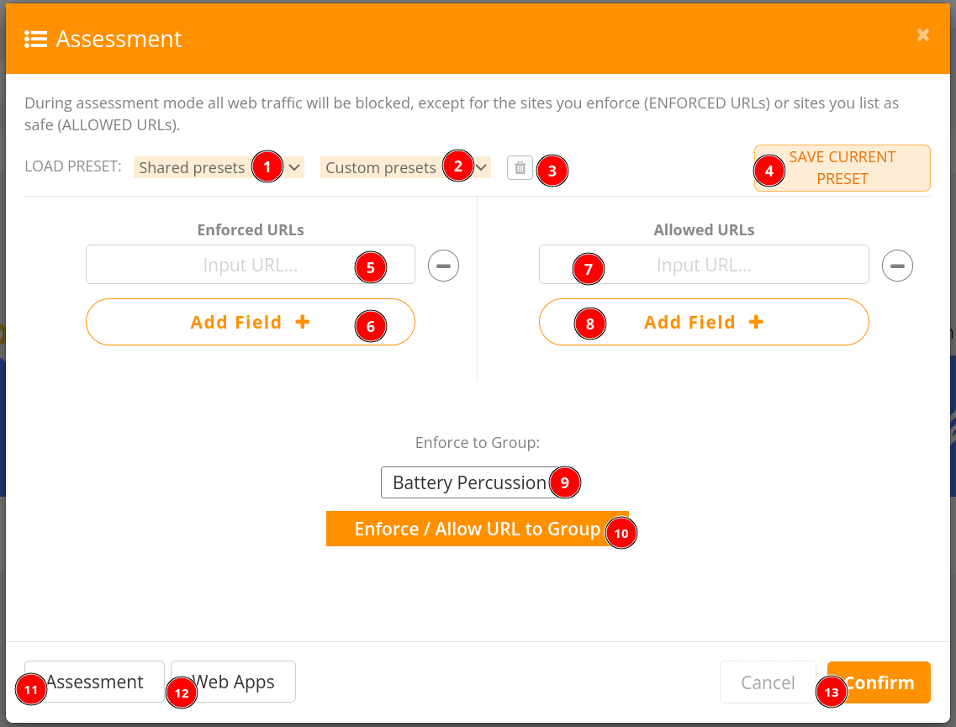The image size is (956, 727).
Task: Remove the Allowed URLs input field
Action: [x=897, y=266]
